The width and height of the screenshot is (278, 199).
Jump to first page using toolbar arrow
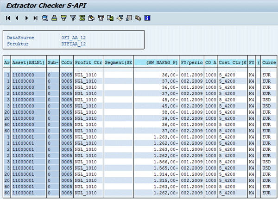(8, 18)
